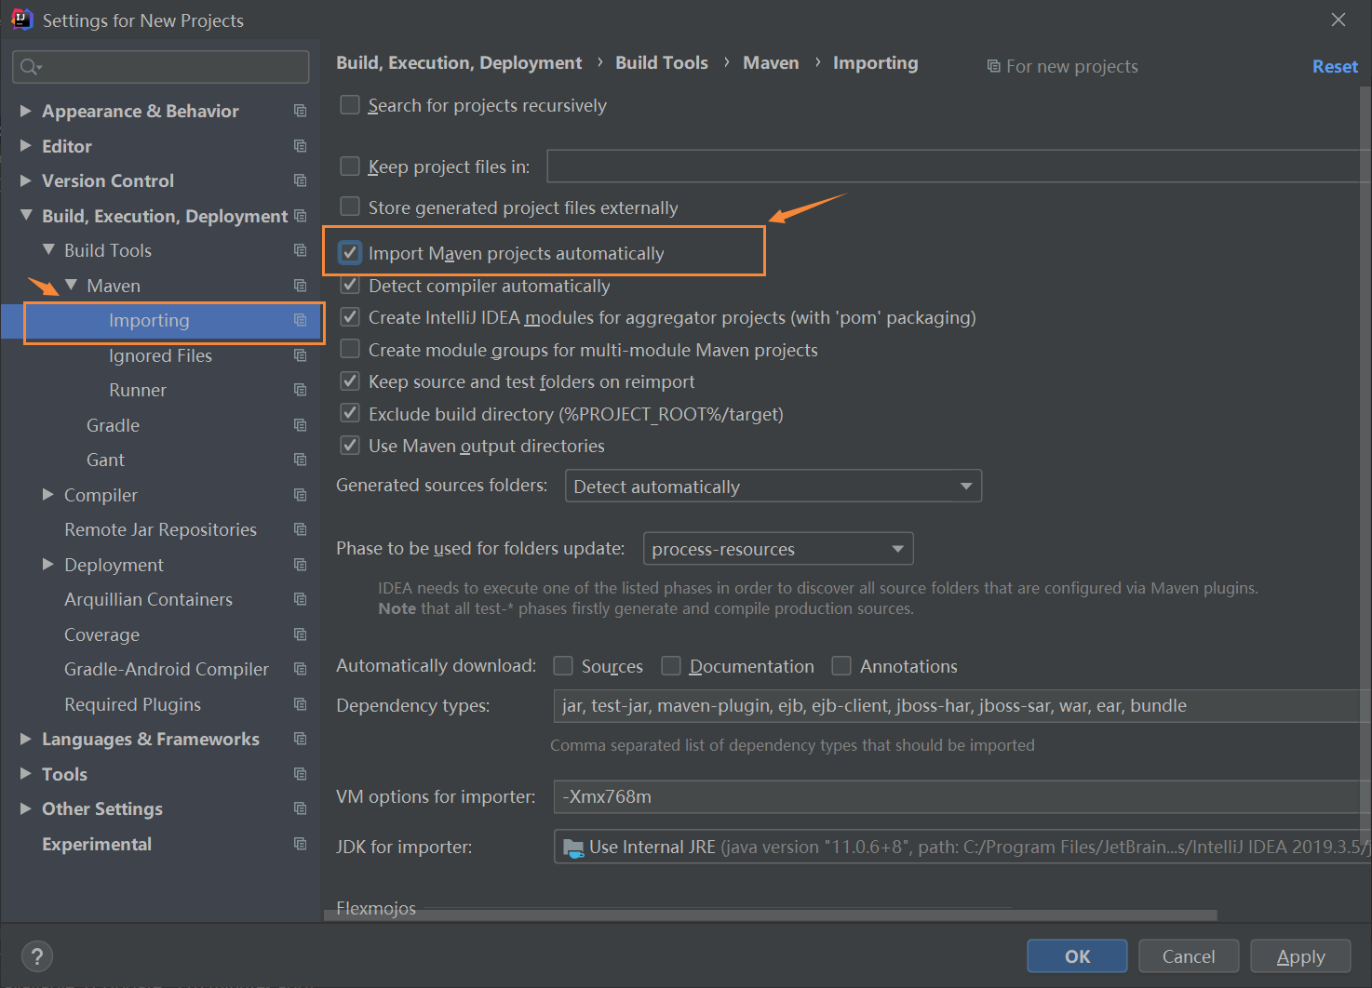Expand the Appearance & Behavior section
The image size is (1372, 988).
click(x=26, y=111)
